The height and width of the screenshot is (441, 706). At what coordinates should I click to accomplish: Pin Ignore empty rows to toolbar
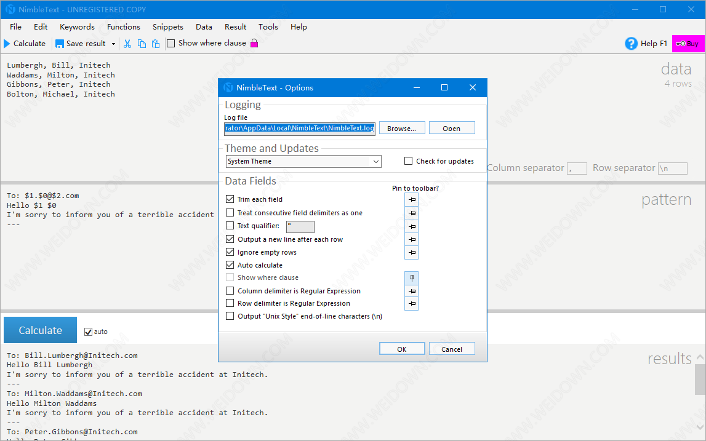point(412,252)
